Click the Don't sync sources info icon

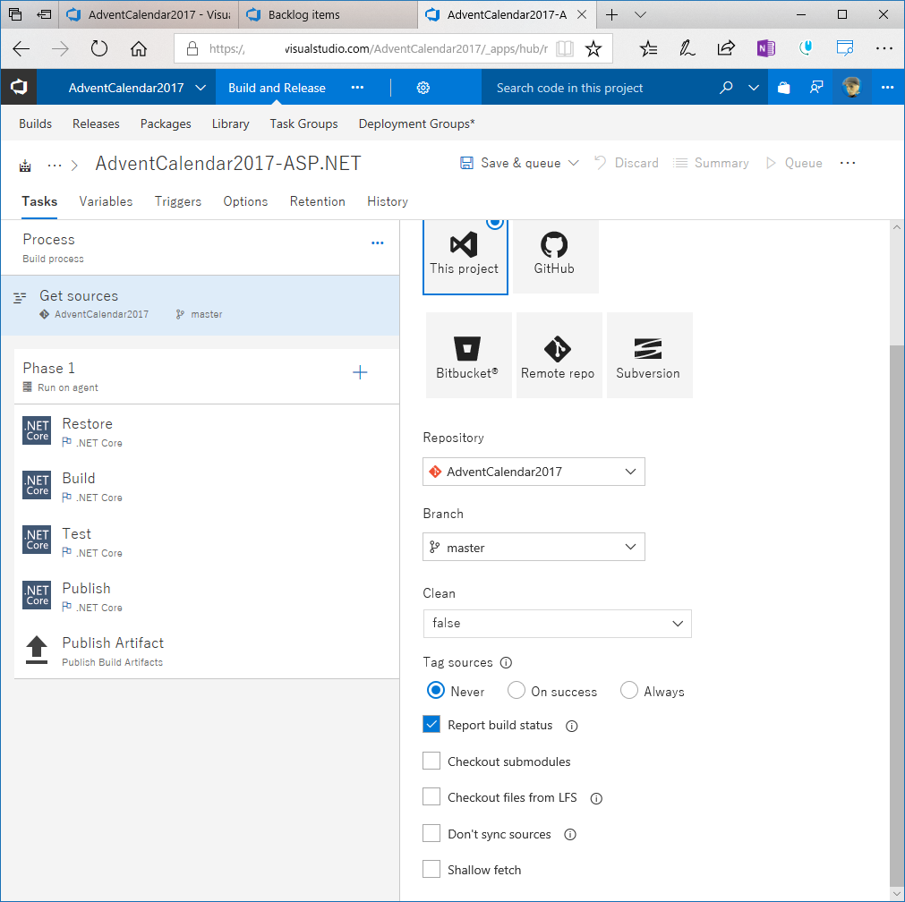(569, 835)
